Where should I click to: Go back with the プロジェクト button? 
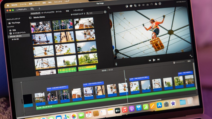22,10
